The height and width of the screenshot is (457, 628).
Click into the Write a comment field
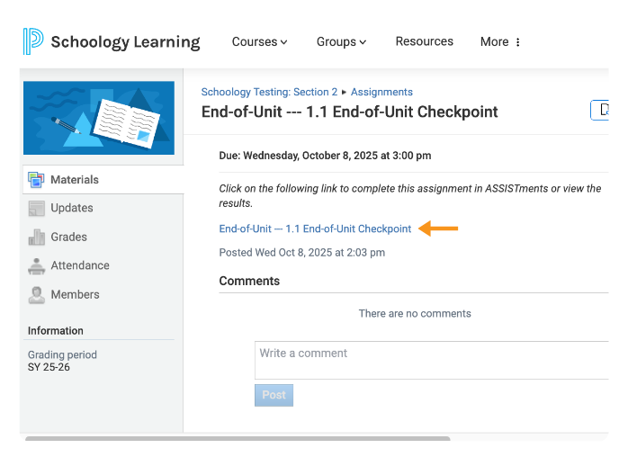432,360
